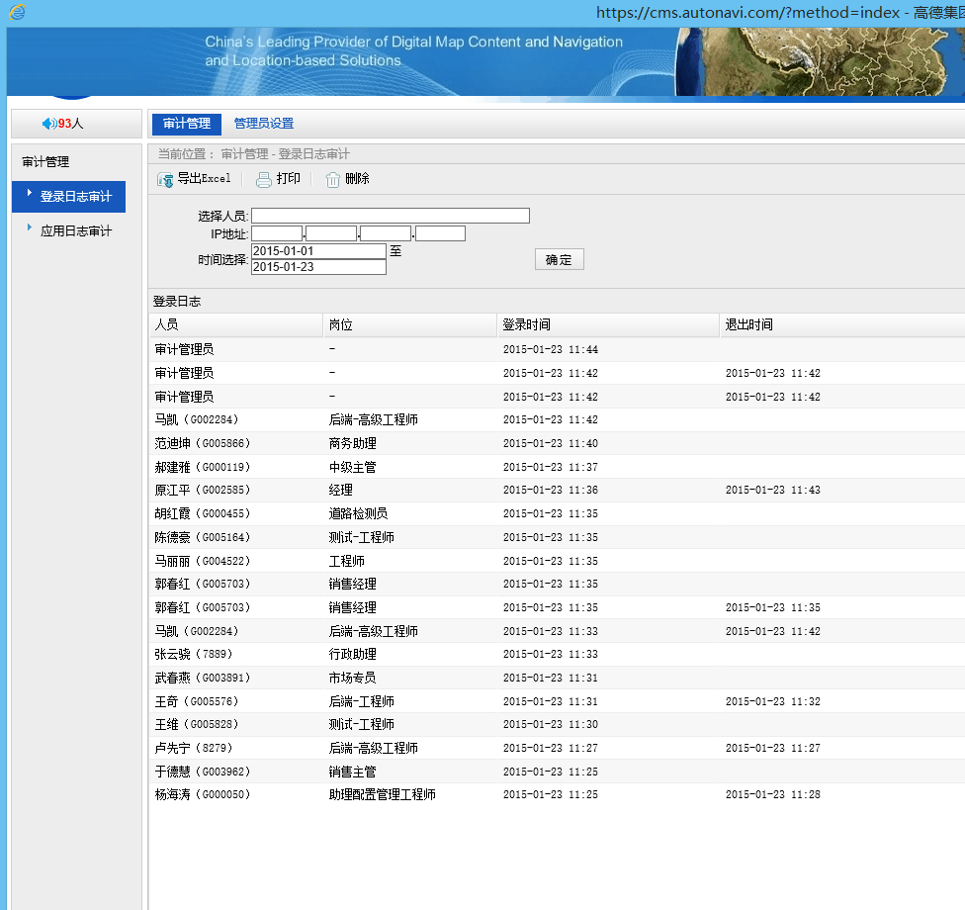Click the Export Excel icon
The image size is (965, 910).
tap(165, 179)
